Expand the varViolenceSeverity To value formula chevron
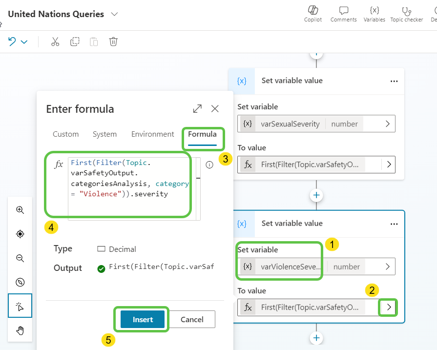The height and width of the screenshot is (350, 437). 389,308
